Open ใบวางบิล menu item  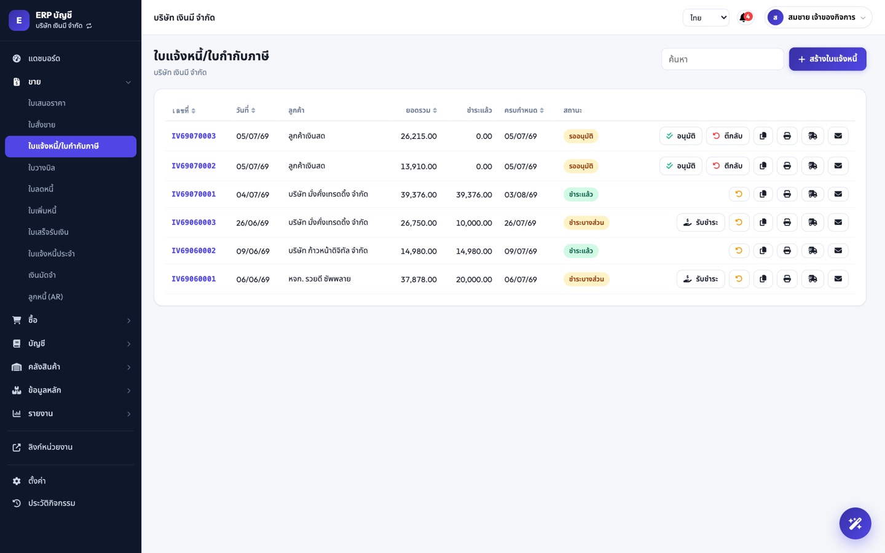coord(71,168)
